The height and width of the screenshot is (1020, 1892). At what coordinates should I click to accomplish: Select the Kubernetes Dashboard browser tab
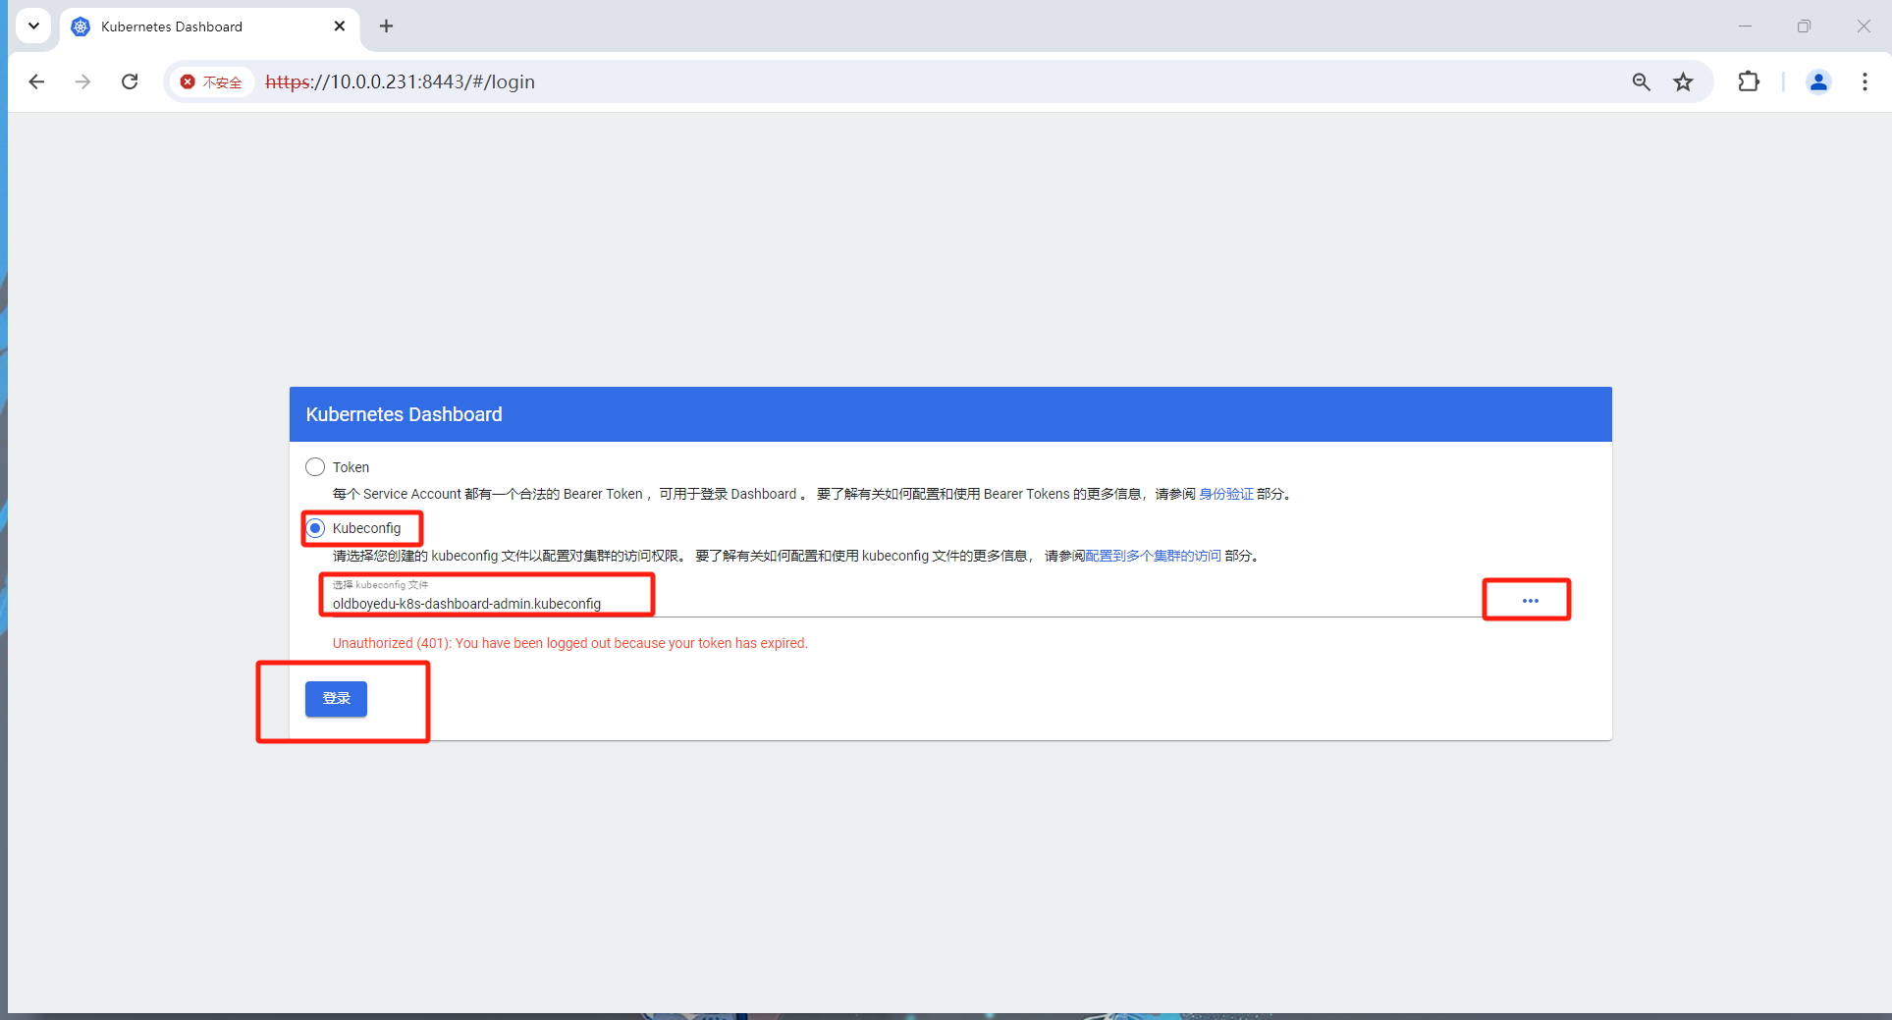(210, 27)
